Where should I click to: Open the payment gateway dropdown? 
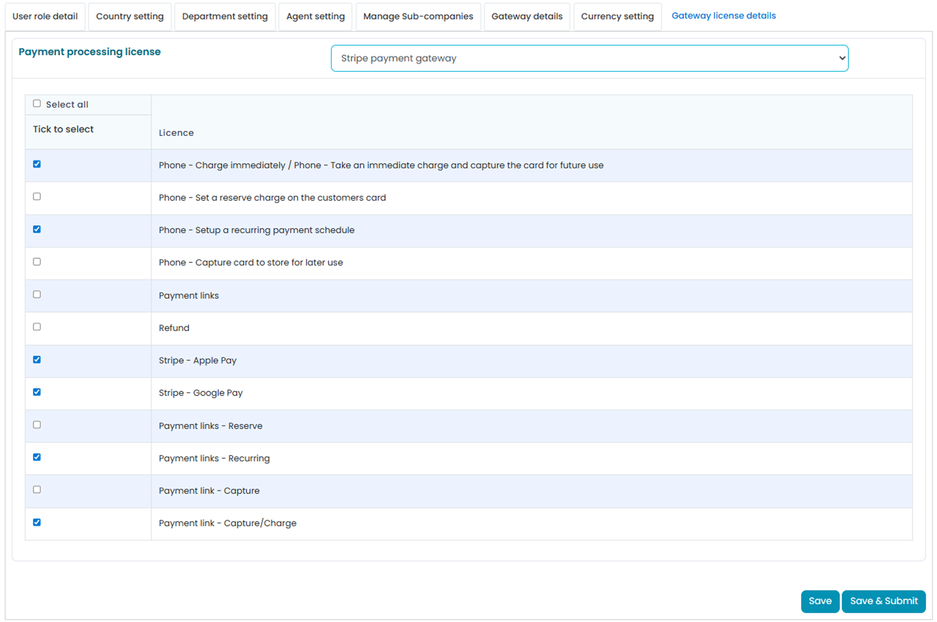pyautogui.click(x=589, y=58)
